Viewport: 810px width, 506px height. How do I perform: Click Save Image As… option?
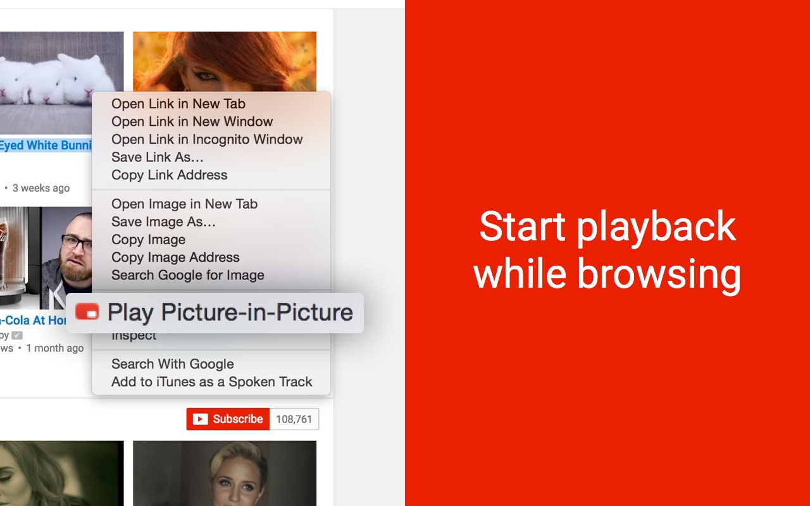(163, 221)
